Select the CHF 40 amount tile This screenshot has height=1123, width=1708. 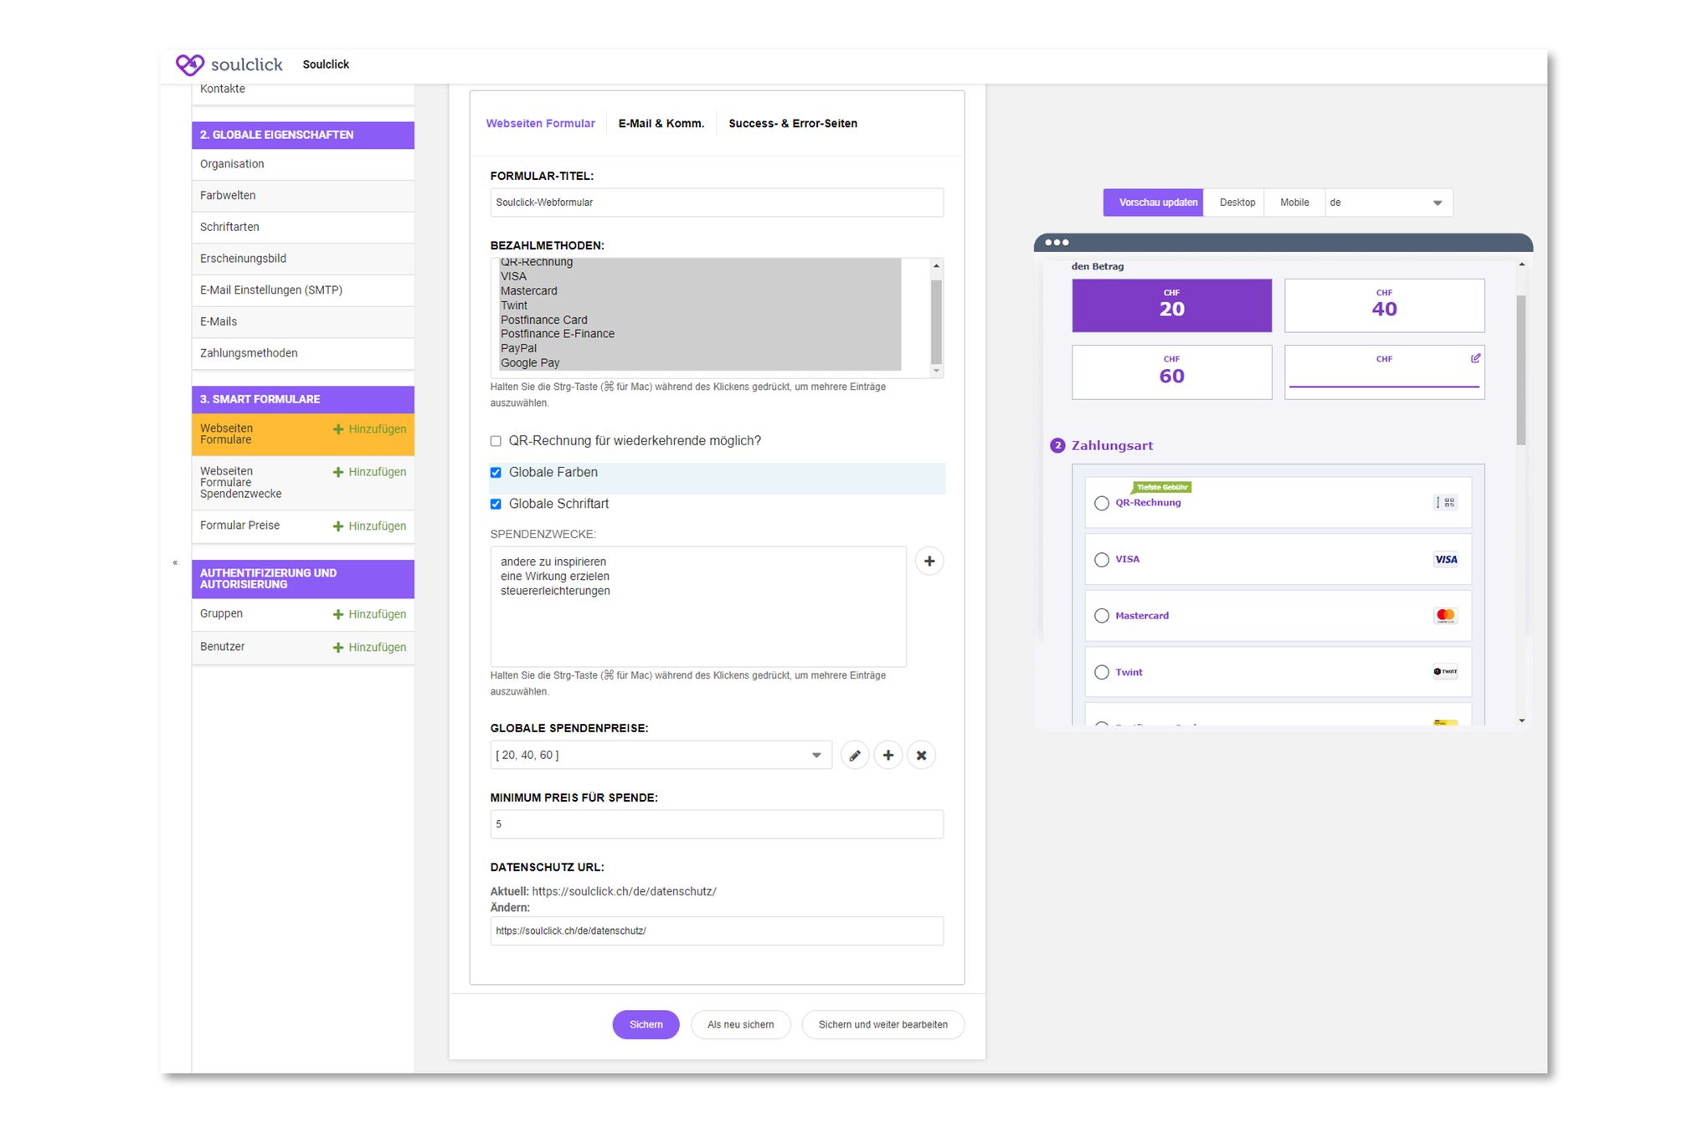point(1383,306)
